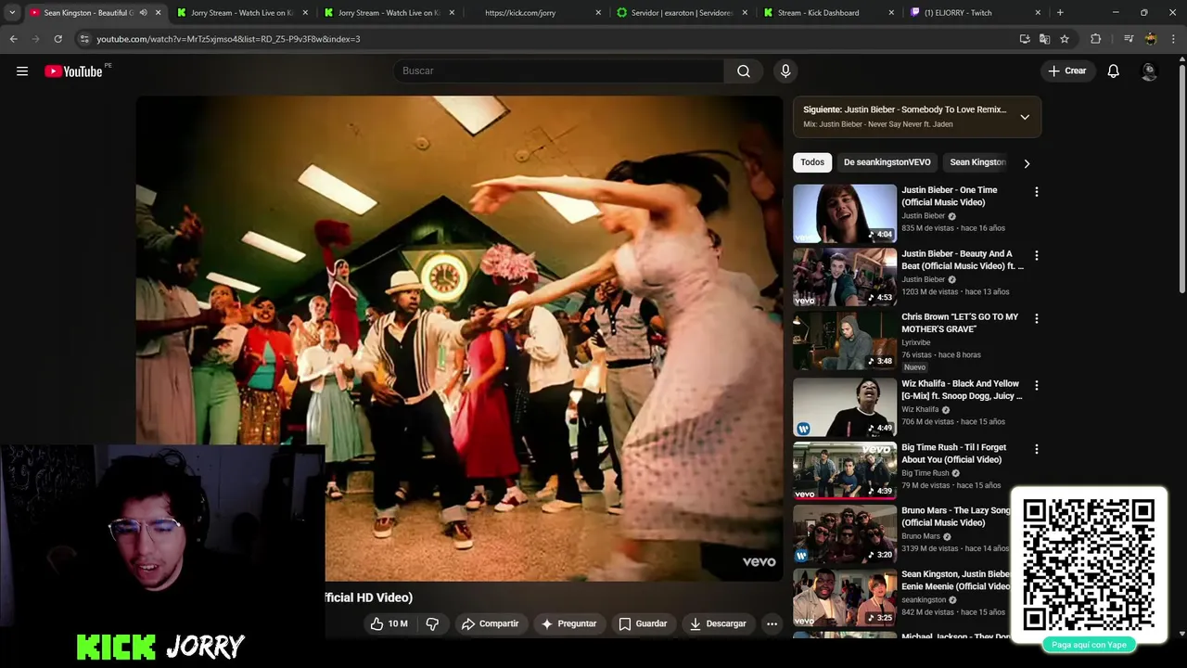
Task: Click the translate page icon in address bar
Action: click(x=1044, y=39)
